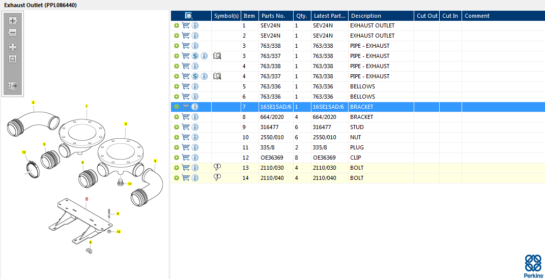Screen dimensions: 545x279
Task: Click the list-with-arrow icon in the diagram toolbar
Action: click(13, 86)
